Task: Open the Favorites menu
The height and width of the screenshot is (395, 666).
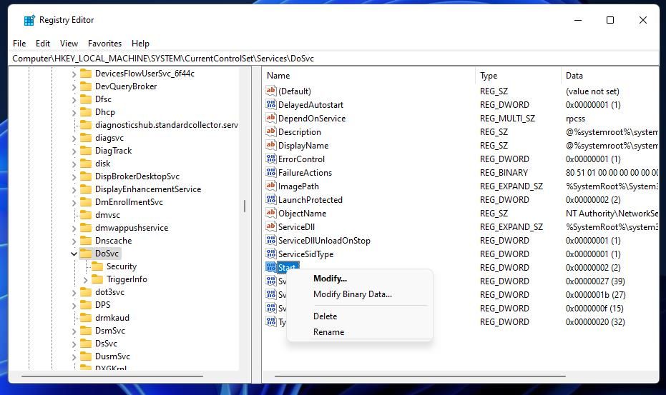Action: (104, 44)
